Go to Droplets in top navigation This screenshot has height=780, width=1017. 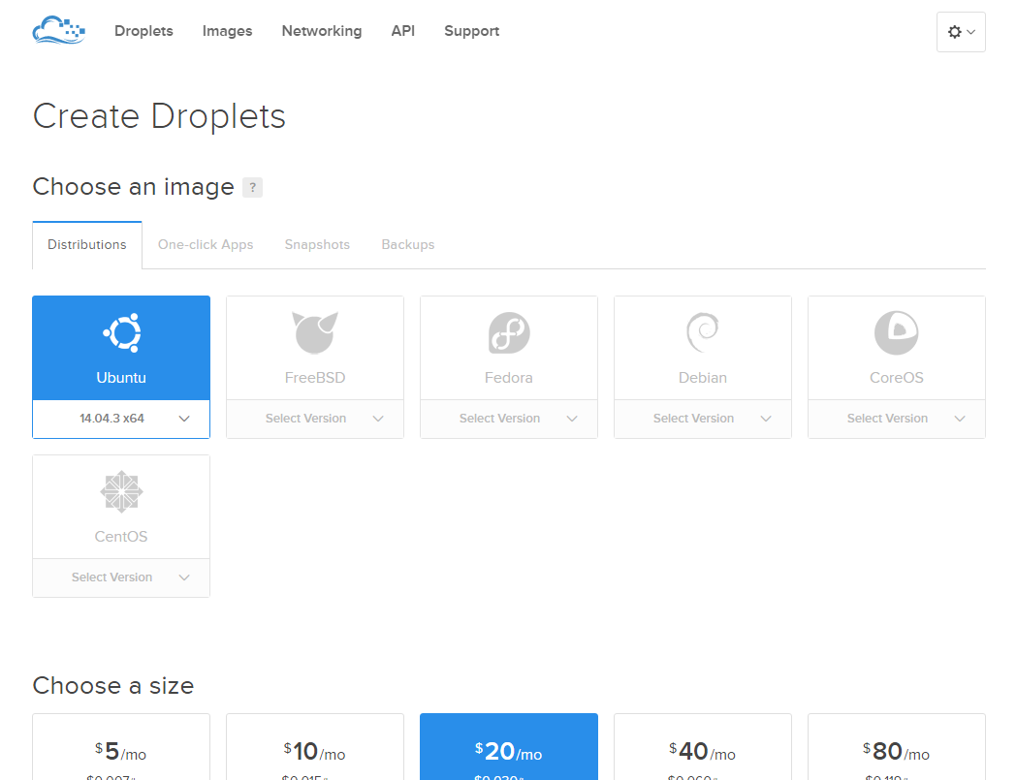143,31
